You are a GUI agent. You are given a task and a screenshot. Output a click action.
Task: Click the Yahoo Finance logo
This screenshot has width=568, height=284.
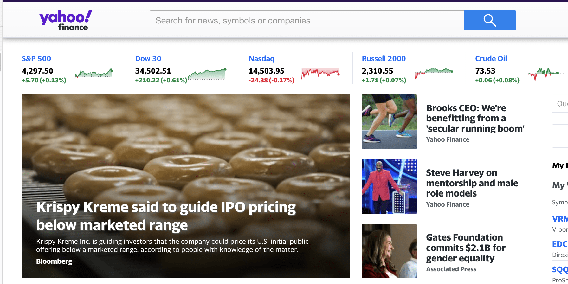66,21
